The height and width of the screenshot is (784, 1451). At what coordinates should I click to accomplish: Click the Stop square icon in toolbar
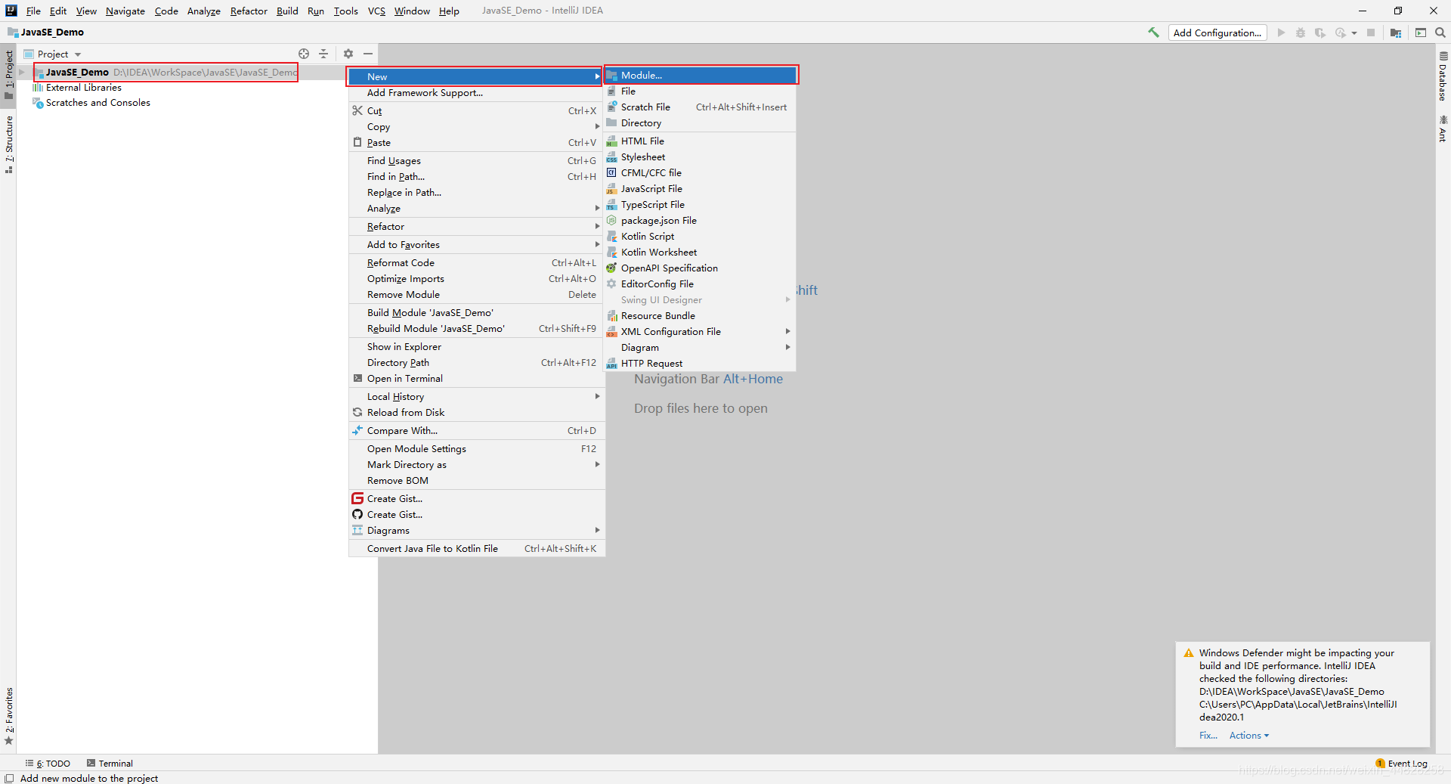(1371, 33)
